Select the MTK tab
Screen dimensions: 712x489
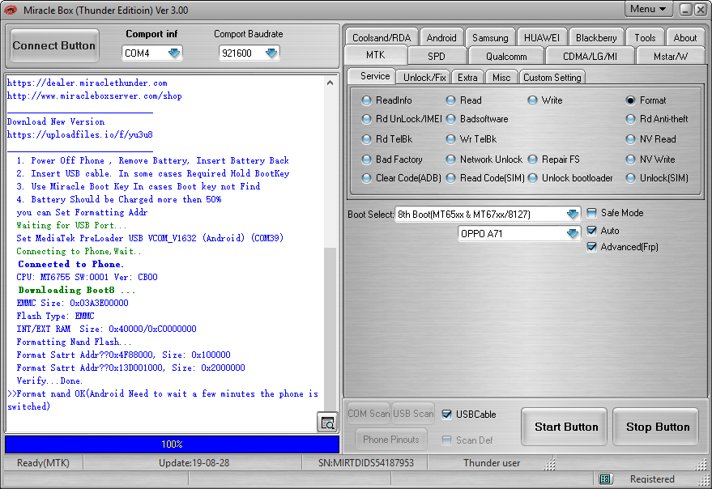click(x=376, y=55)
